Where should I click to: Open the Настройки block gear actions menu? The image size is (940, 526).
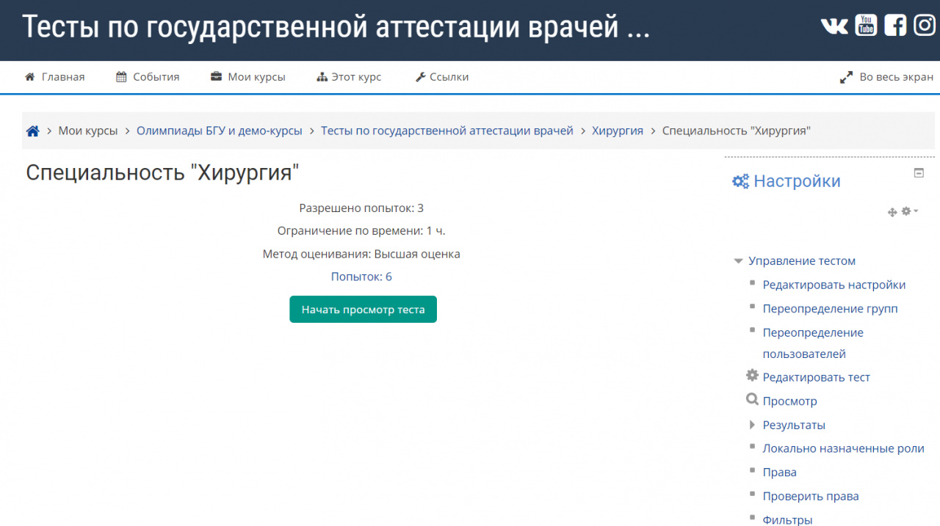909,211
